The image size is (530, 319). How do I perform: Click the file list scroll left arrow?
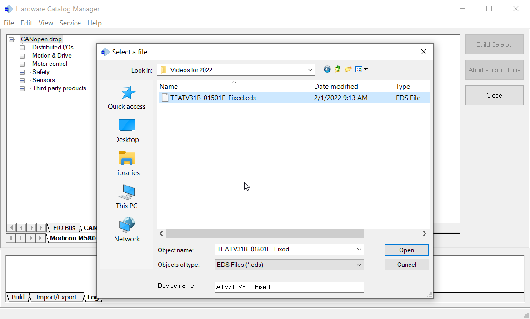click(161, 234)
